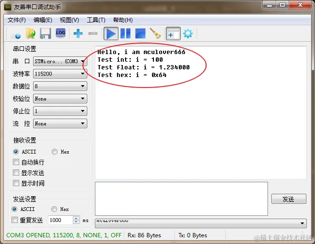Open the 视图(V) menu
Screen dimensions: 315x244
coord(70,20)
